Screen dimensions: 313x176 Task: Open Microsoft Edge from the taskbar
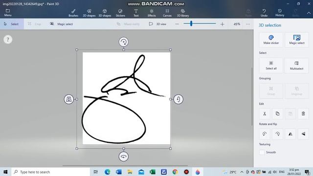point(107,172)
